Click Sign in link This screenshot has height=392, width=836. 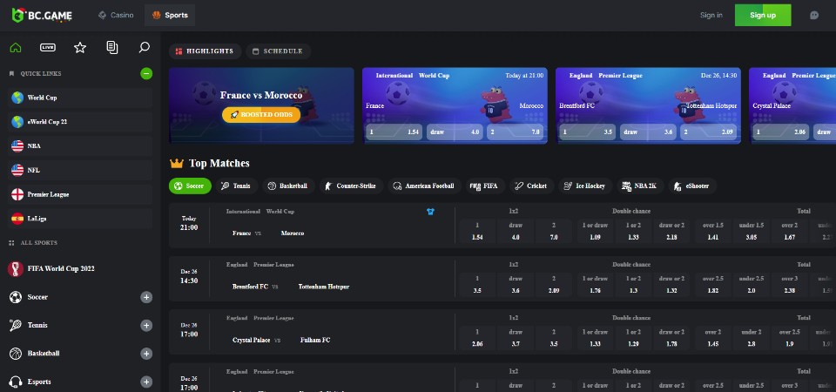[x=711, y=15]
